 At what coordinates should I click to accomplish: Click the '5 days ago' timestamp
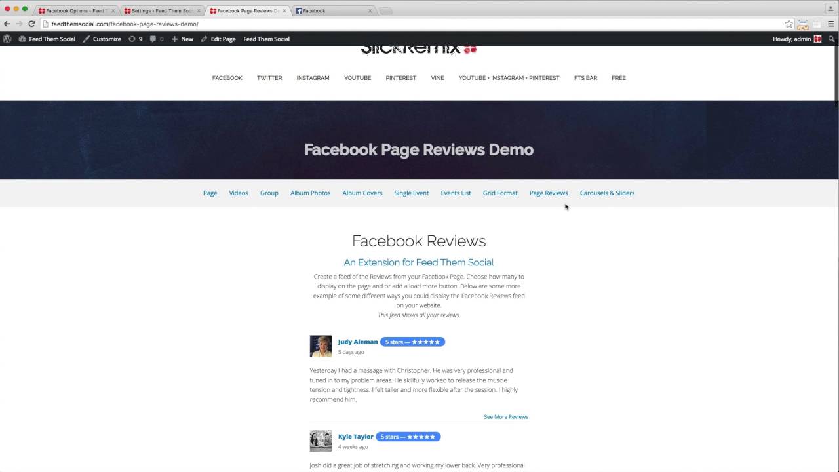pyautogui.click(x=351, y=352)
